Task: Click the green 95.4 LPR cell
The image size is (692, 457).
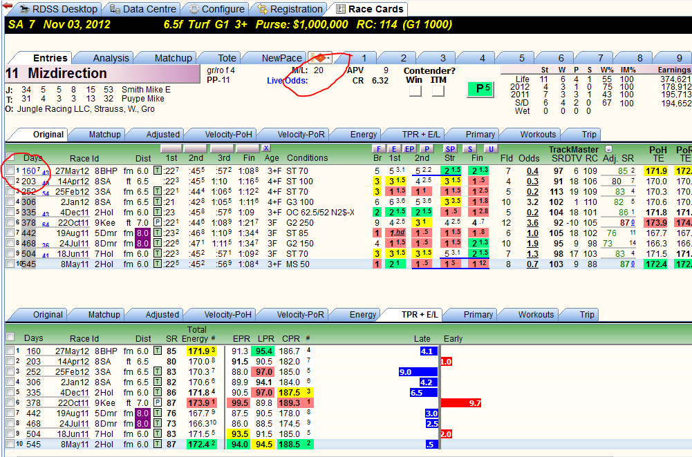Action: [263, 351]
